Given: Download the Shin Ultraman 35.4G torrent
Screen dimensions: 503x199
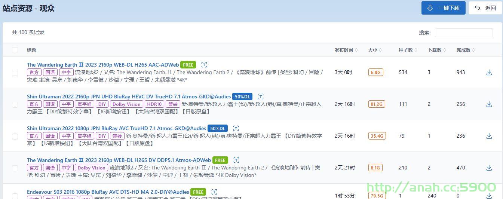Looking at the screenshot, I should (x=489, y=136).
